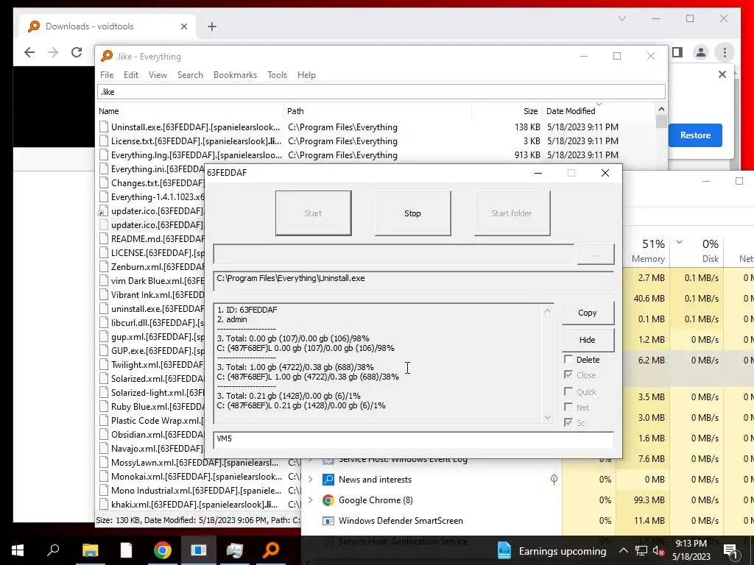Click the VM5 text field

414,440
